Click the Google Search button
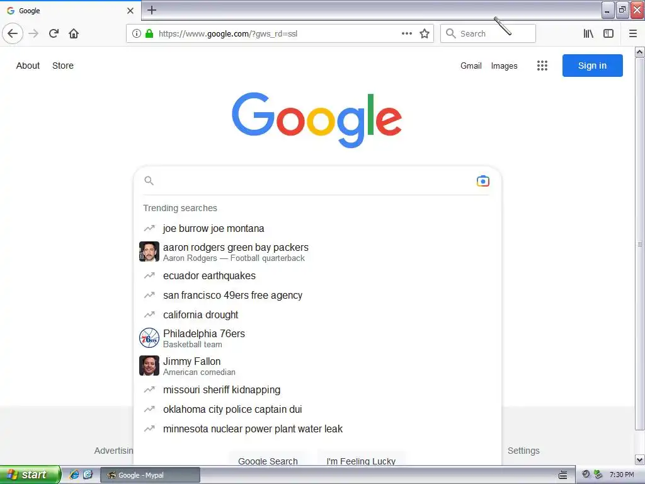Screen dimensions: 645x484 [268, 459]
